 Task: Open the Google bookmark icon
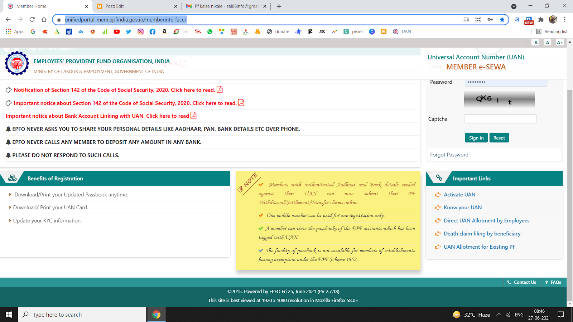[33, 31]
